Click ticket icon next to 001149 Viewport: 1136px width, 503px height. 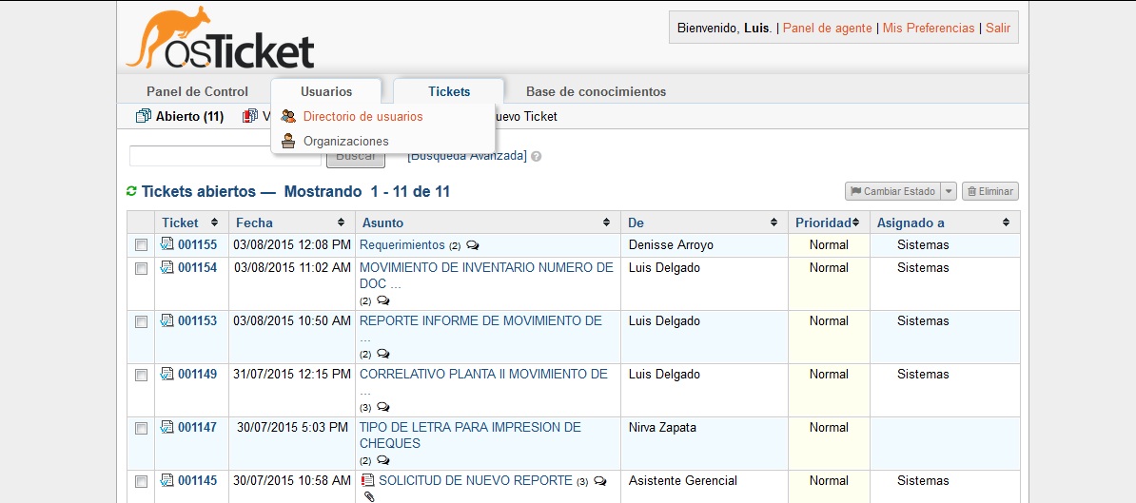pos(166,375)
